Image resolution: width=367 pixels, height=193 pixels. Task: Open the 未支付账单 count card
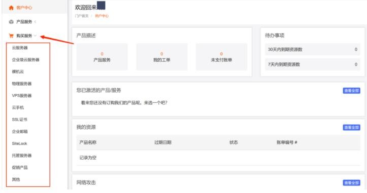pos(221,57)
